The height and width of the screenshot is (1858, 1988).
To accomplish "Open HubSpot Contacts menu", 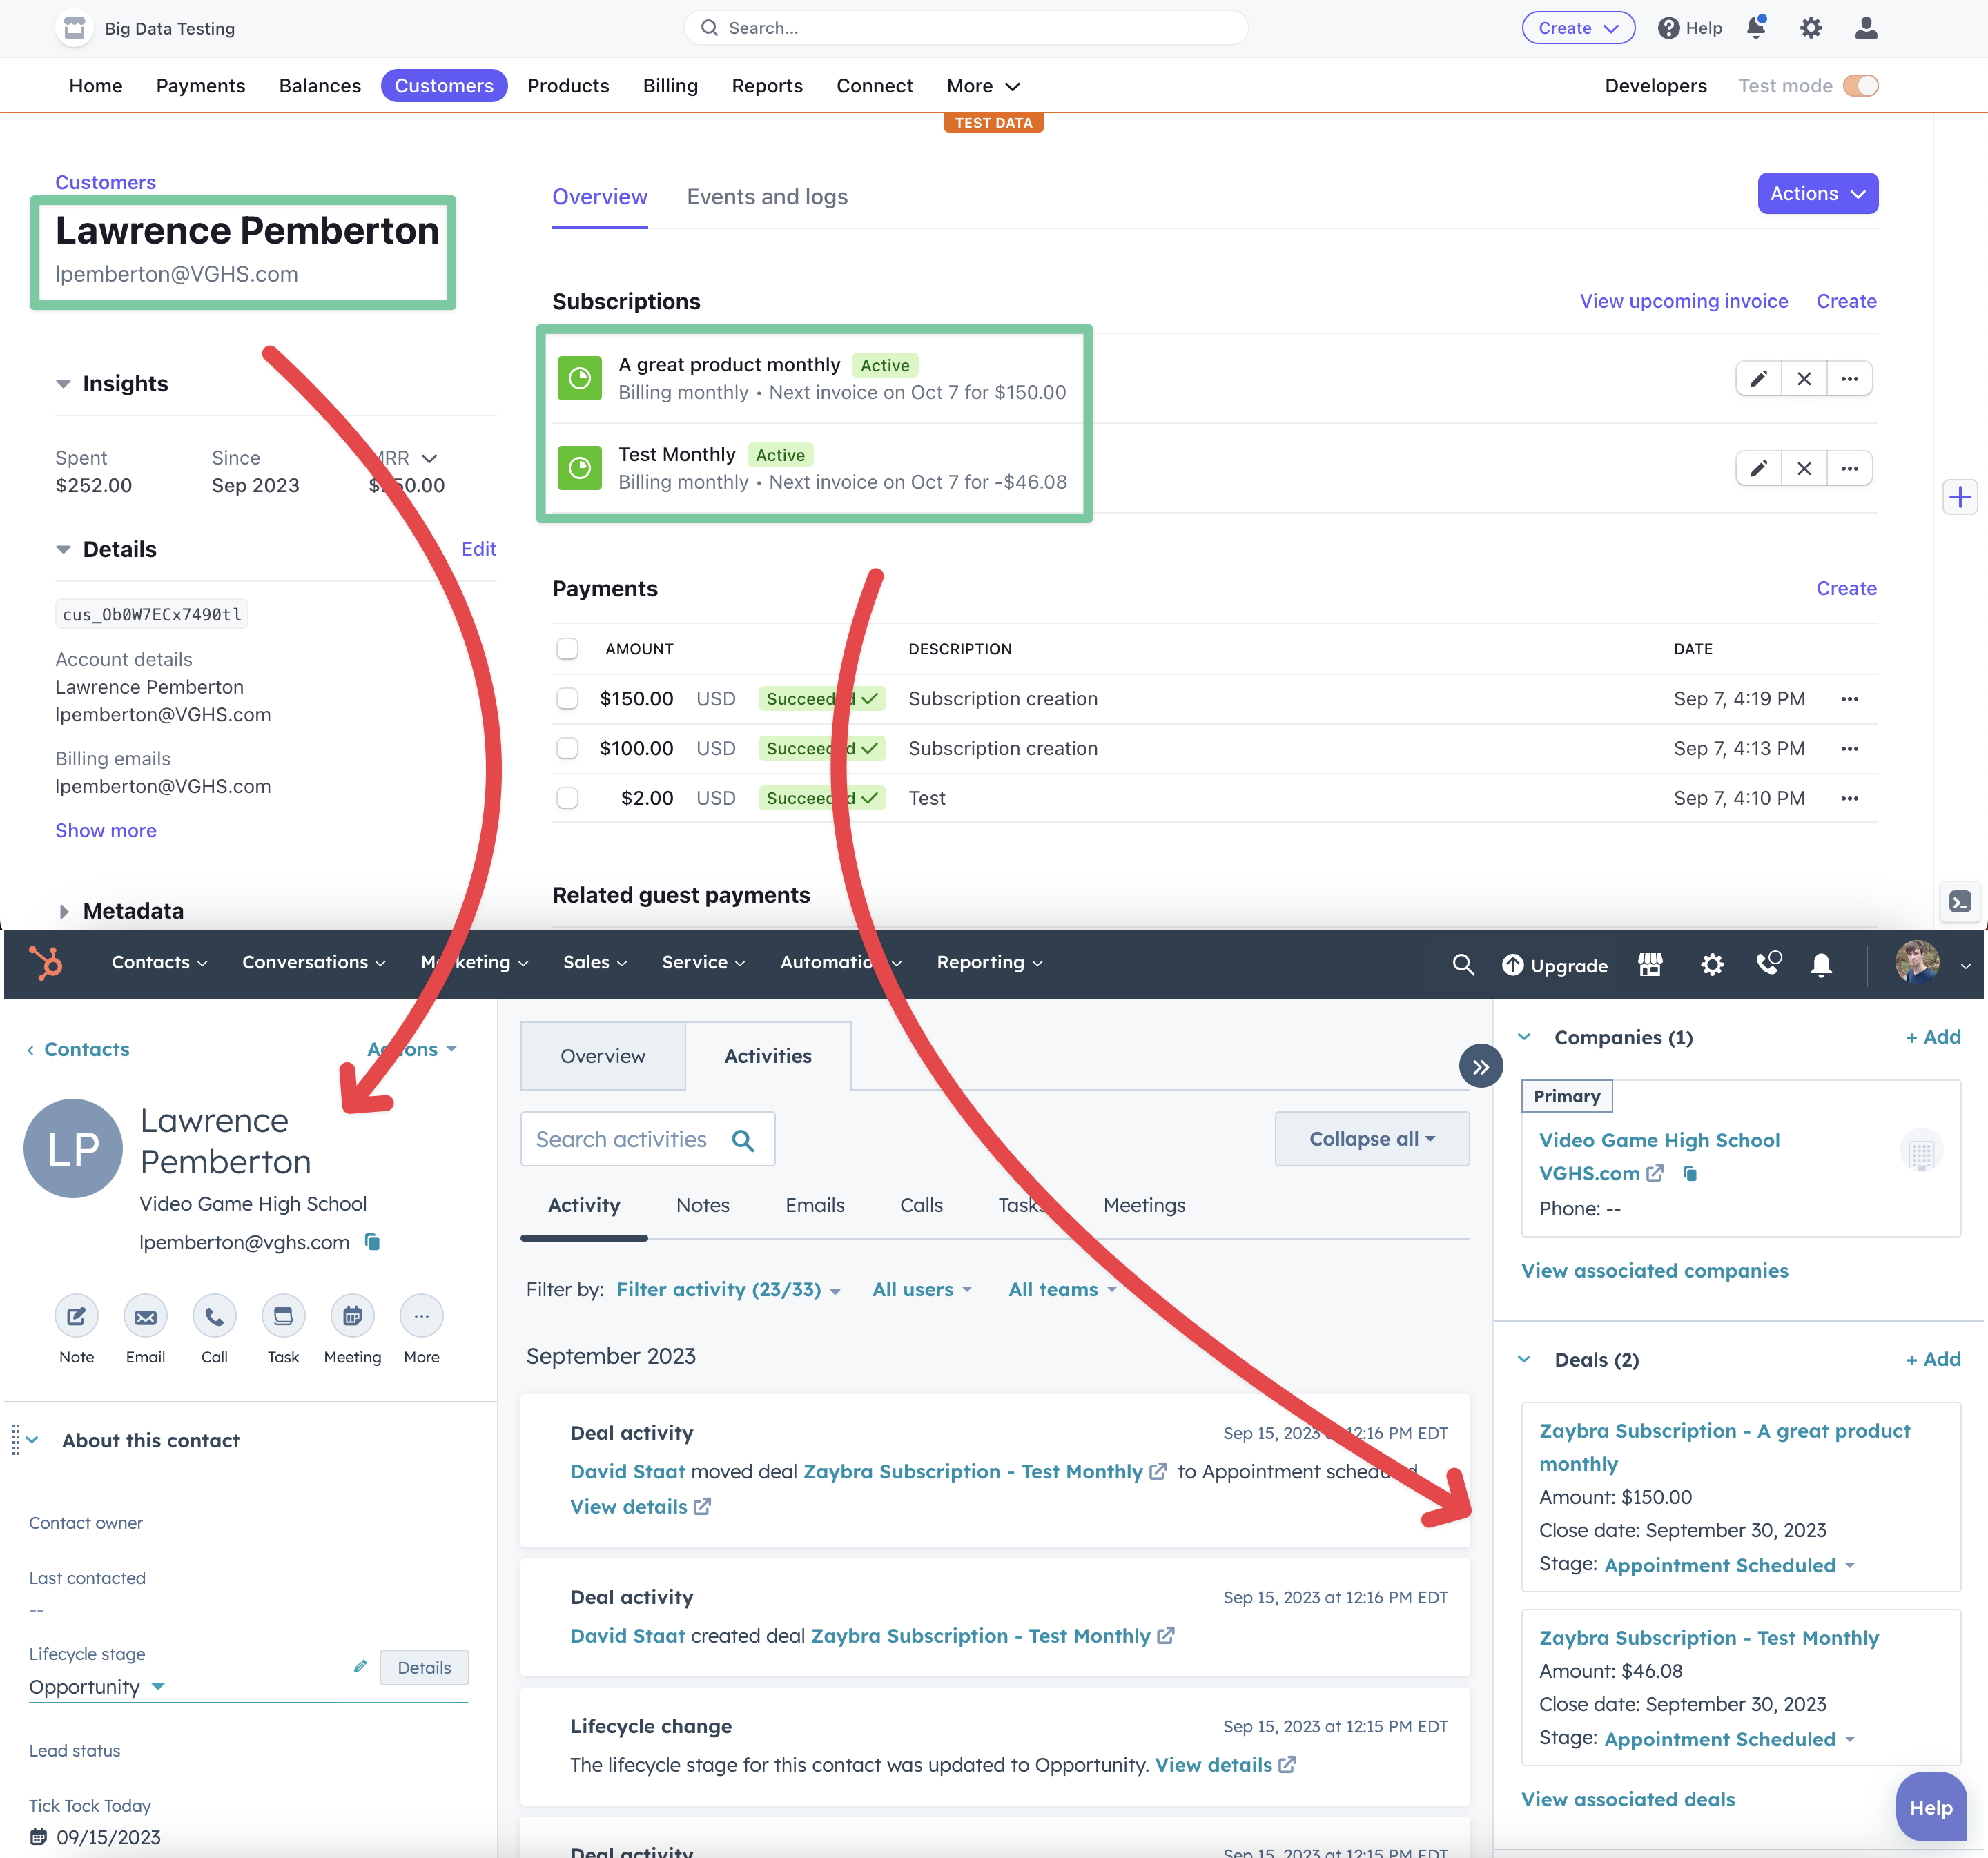I will pyautogui.click(x=159, y=962).
